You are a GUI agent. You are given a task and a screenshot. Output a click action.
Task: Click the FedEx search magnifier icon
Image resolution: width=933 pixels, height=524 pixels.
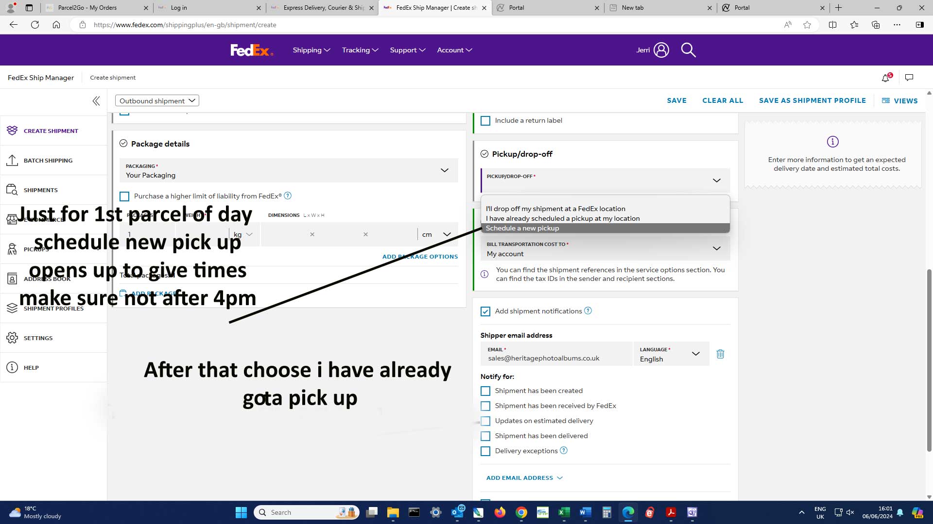(688, 50)
